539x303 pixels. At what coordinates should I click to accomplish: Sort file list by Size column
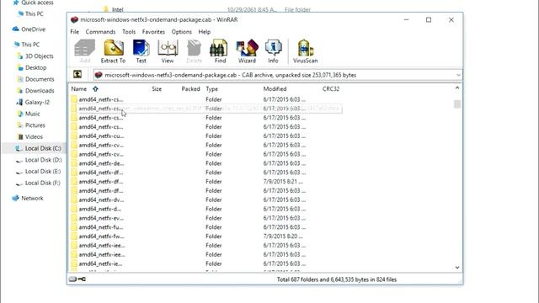[x=157, y=88]
